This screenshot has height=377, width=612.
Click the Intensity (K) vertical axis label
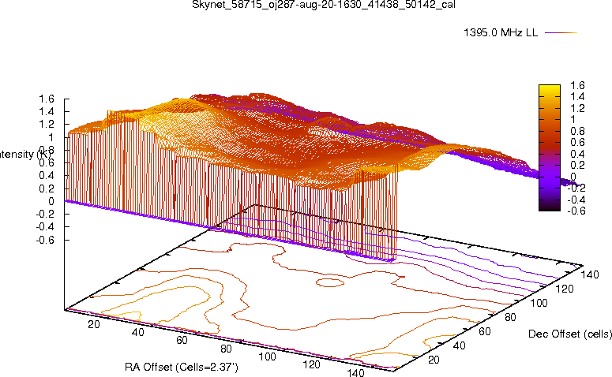(x=25, y=155)
